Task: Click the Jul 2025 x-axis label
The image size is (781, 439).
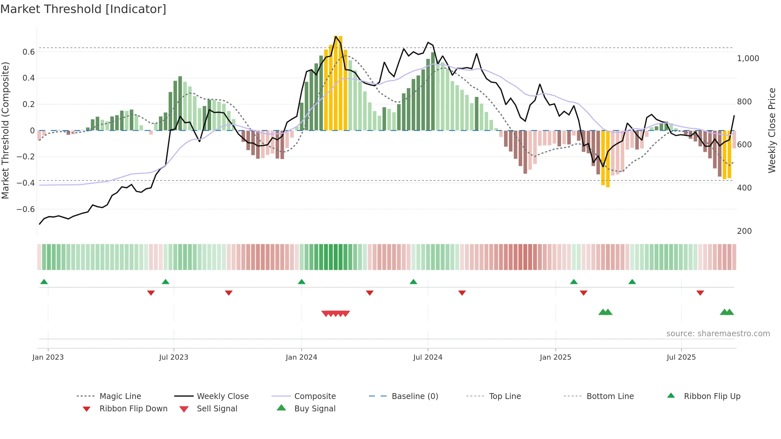Action: coord(681,357)
